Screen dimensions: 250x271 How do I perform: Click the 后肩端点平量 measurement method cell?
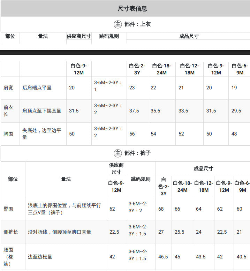pos(37,88)
